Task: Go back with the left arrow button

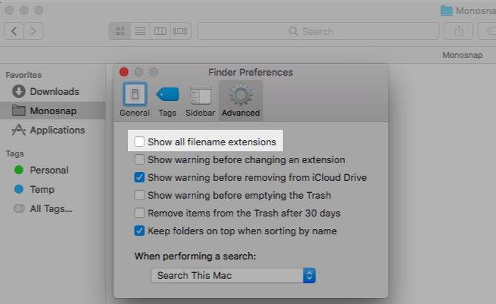Action: (x=16, y=31)
